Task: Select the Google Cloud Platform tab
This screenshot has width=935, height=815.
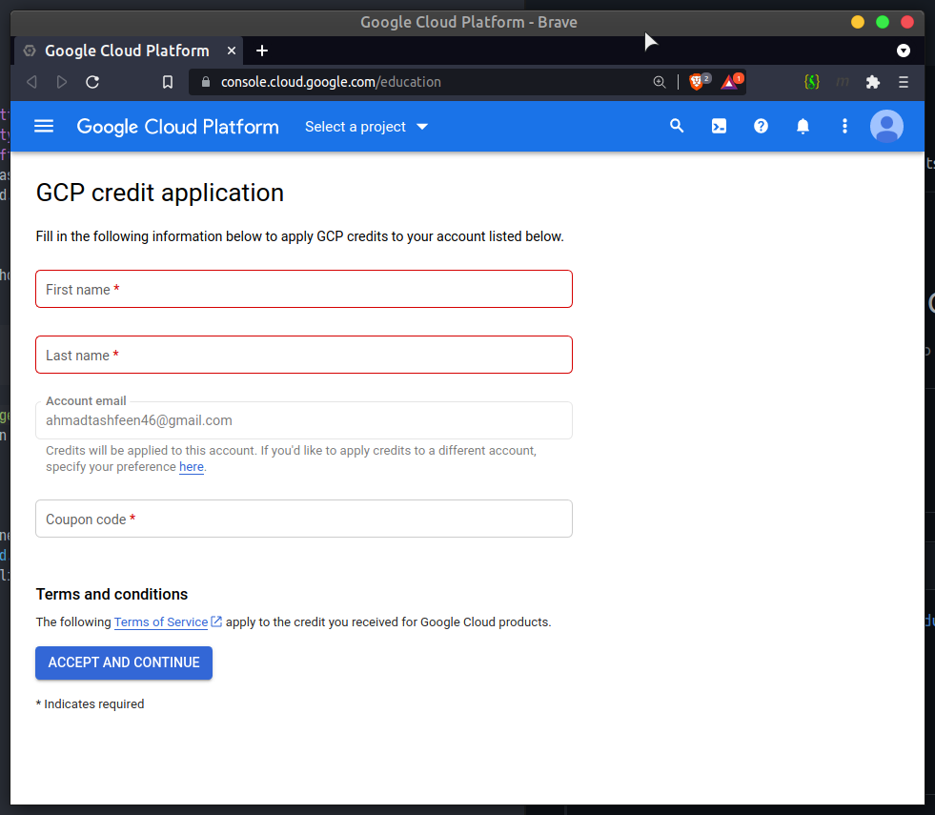Action: (x=127, y=51)
